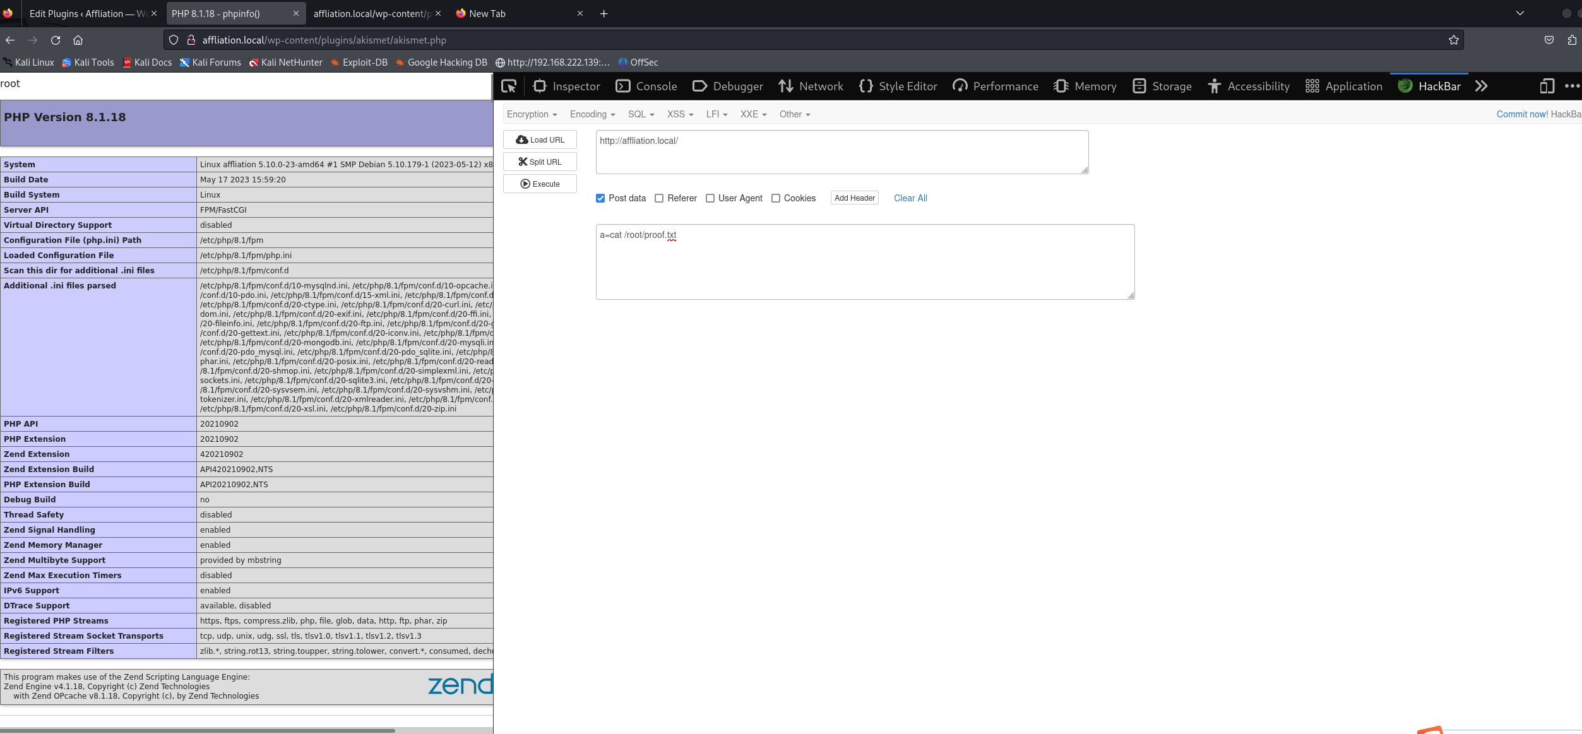
Task: Open the SQL dropdown menu
Action: coord(641,114)
